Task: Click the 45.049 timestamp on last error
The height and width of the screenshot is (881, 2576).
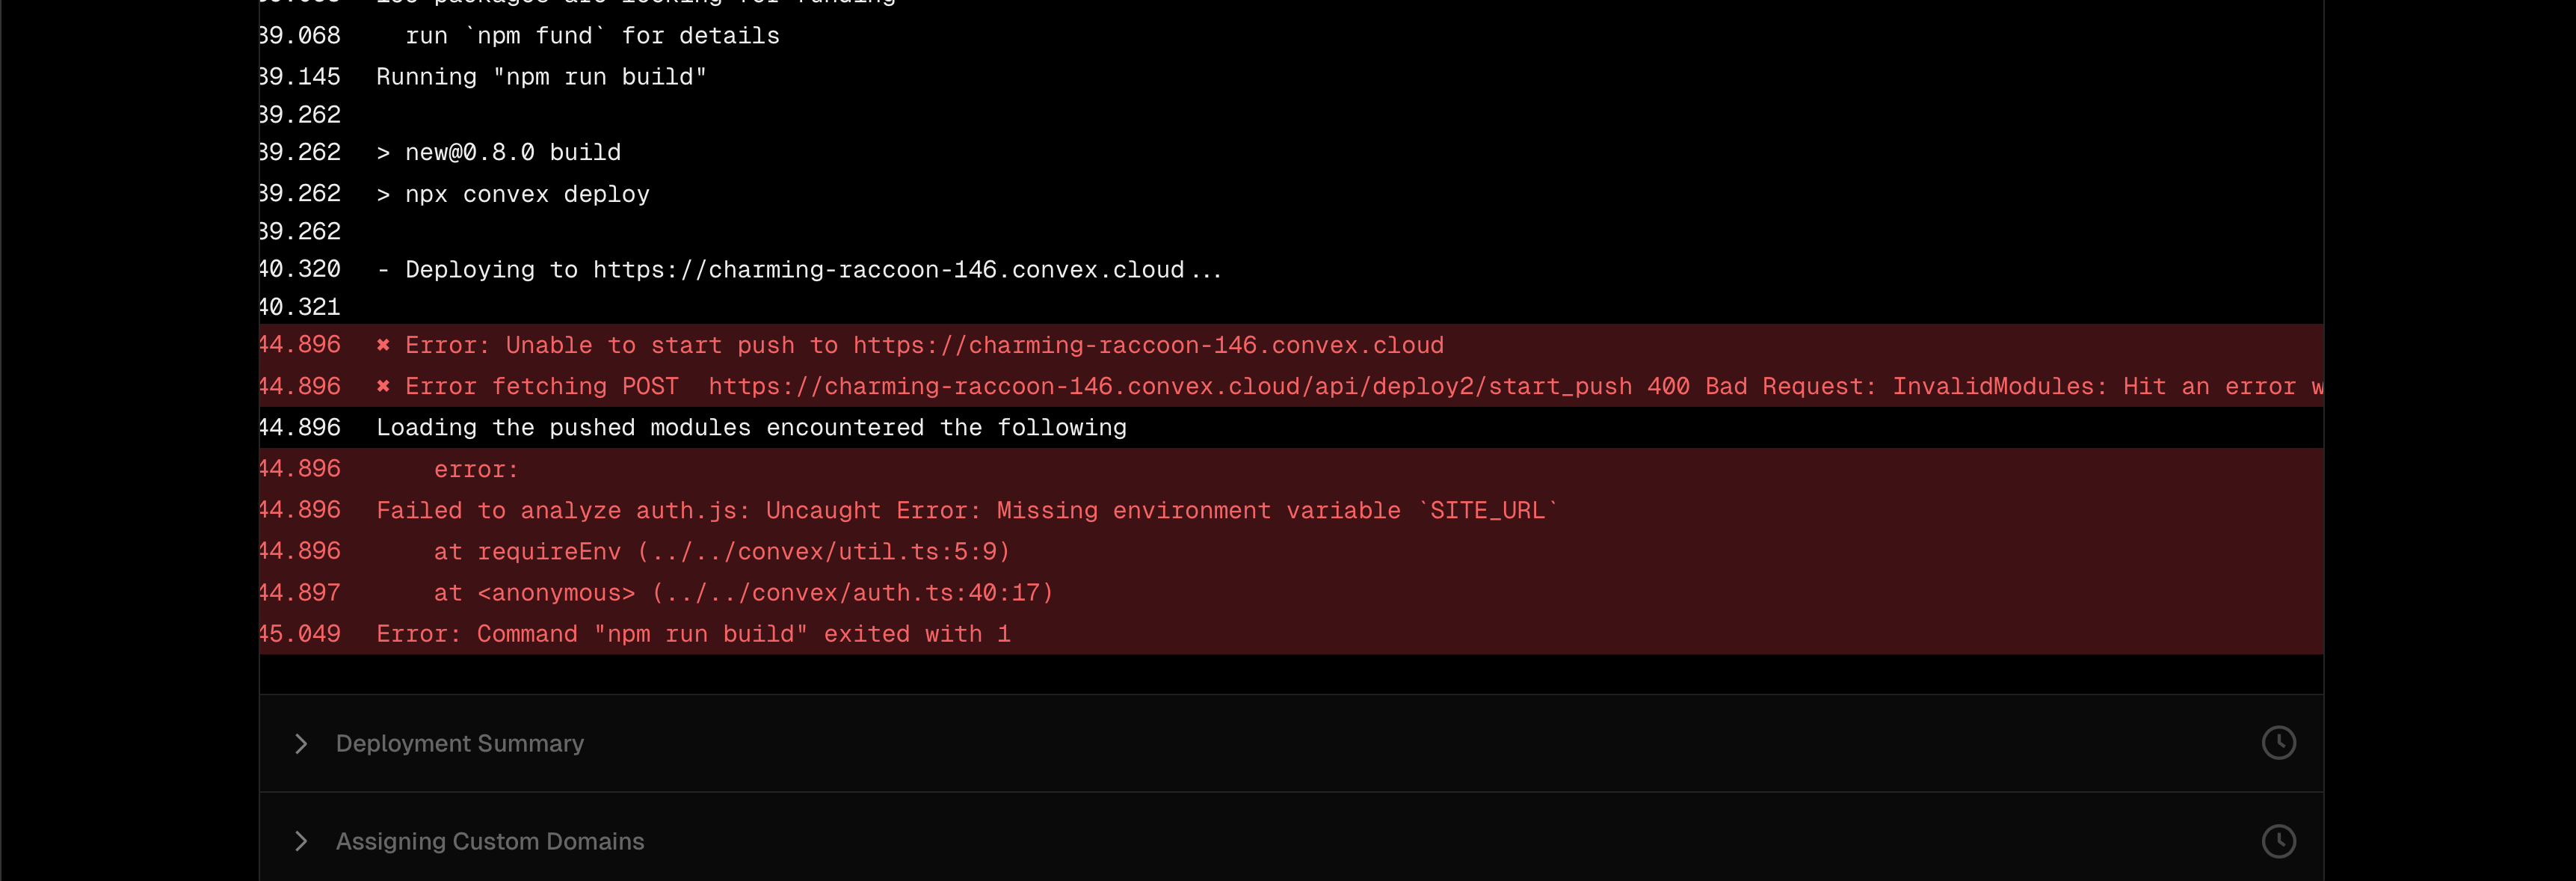Action: [300, 634]
